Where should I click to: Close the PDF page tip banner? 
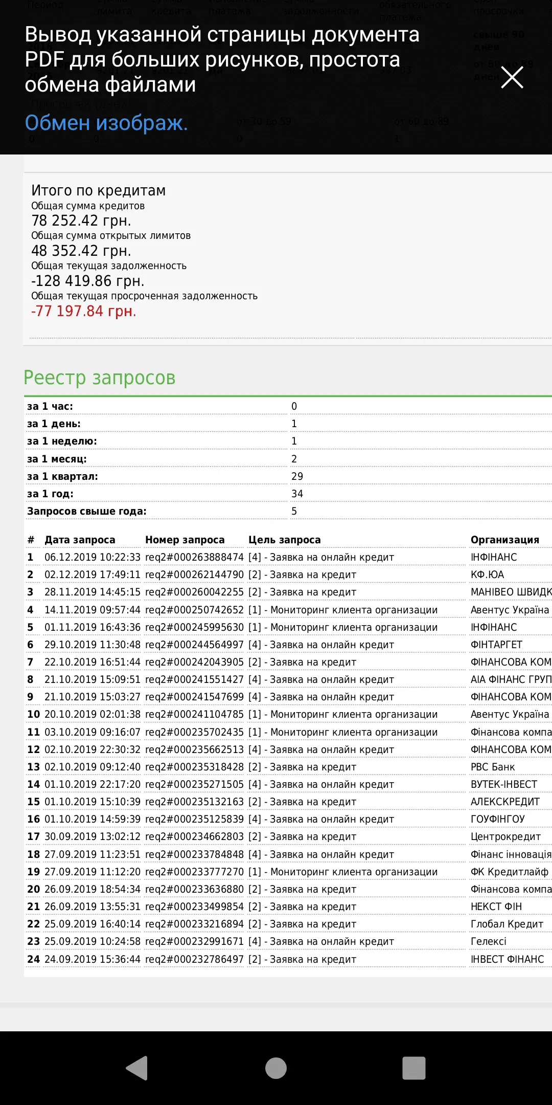(512, 78)
